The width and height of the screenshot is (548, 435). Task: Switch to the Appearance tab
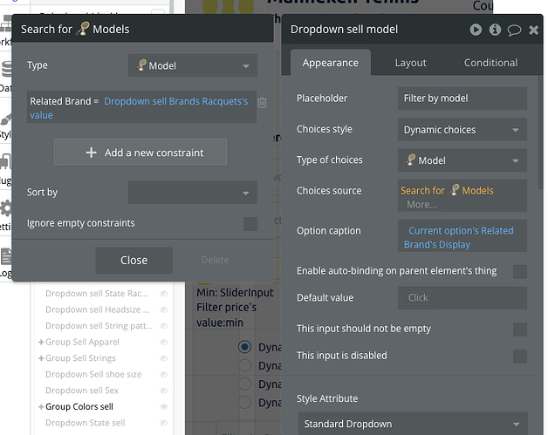[330, 63]
